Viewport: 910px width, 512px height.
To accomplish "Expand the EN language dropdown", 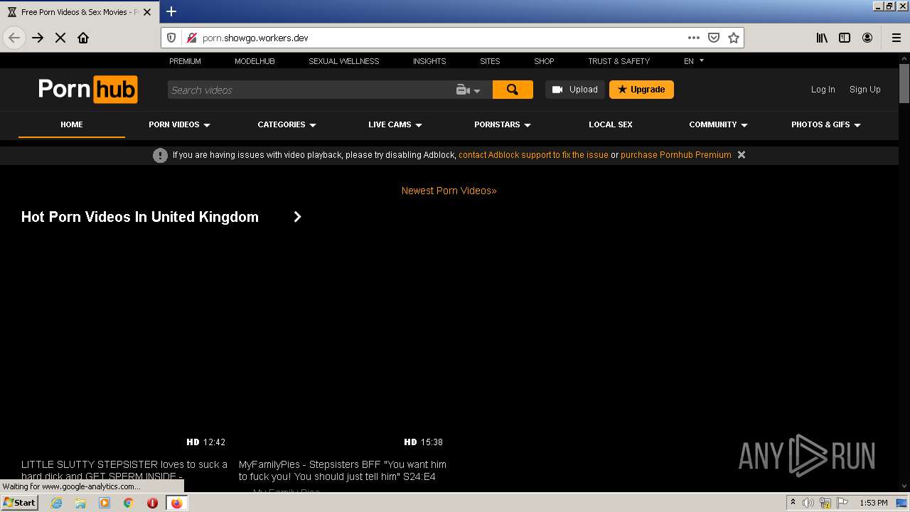I will [694, 61].
